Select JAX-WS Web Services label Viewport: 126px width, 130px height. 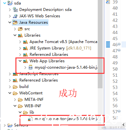(40, 16)
